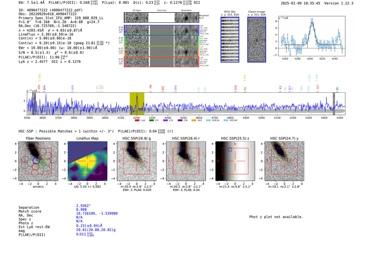Click the blue square marker in HSC g image
This screenshot has width=372, height=253.
(x=131, y=149)
